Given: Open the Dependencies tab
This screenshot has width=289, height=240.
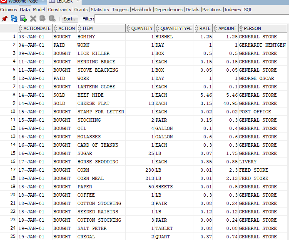Looking at the screenshot, I should (x=169, y=10).
